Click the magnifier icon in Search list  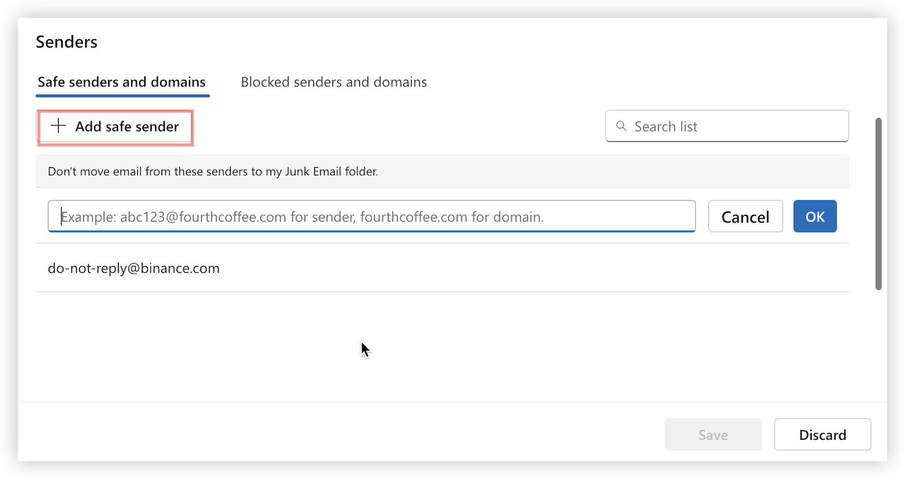pos(621,126)
